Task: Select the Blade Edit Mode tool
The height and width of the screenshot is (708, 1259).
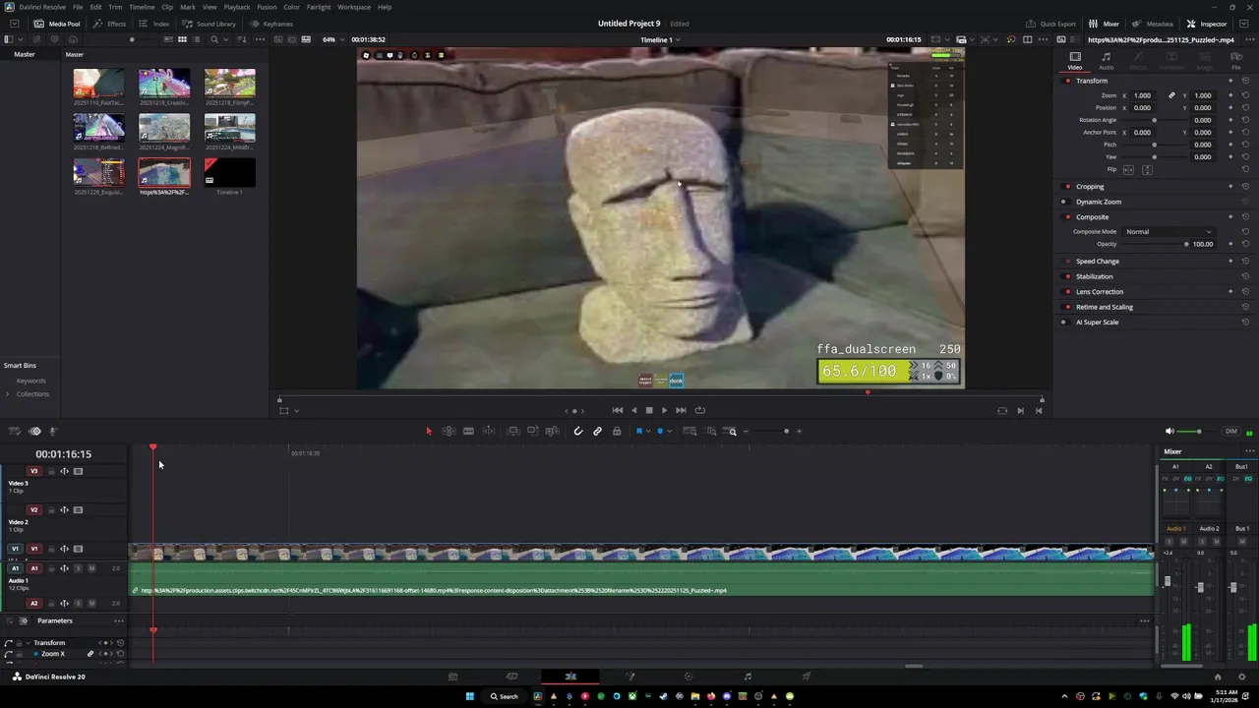Action: 468,431
